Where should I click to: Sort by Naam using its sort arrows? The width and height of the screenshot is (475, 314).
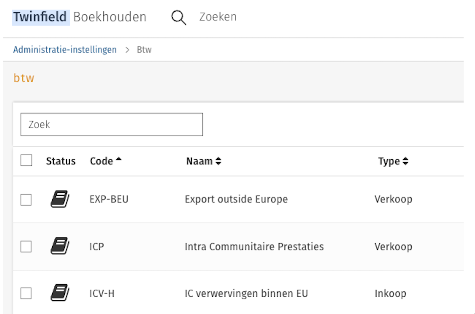pos(218,161)
